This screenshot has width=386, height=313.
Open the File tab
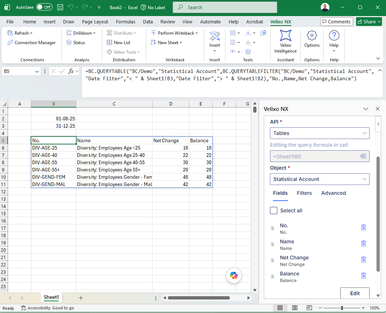(10, 22)
